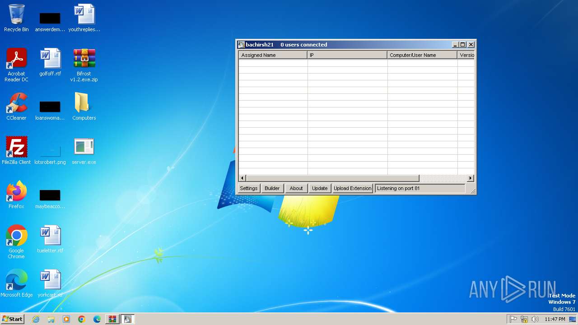Select lotsrobert.png image file

click(50, 154)
